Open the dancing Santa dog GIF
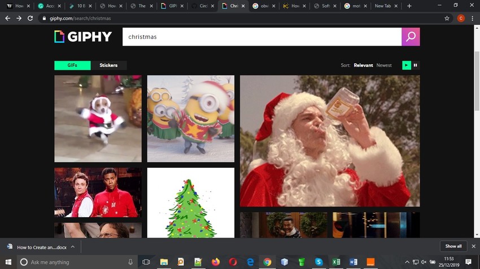 pyautogui.click(x=98, y=119)
